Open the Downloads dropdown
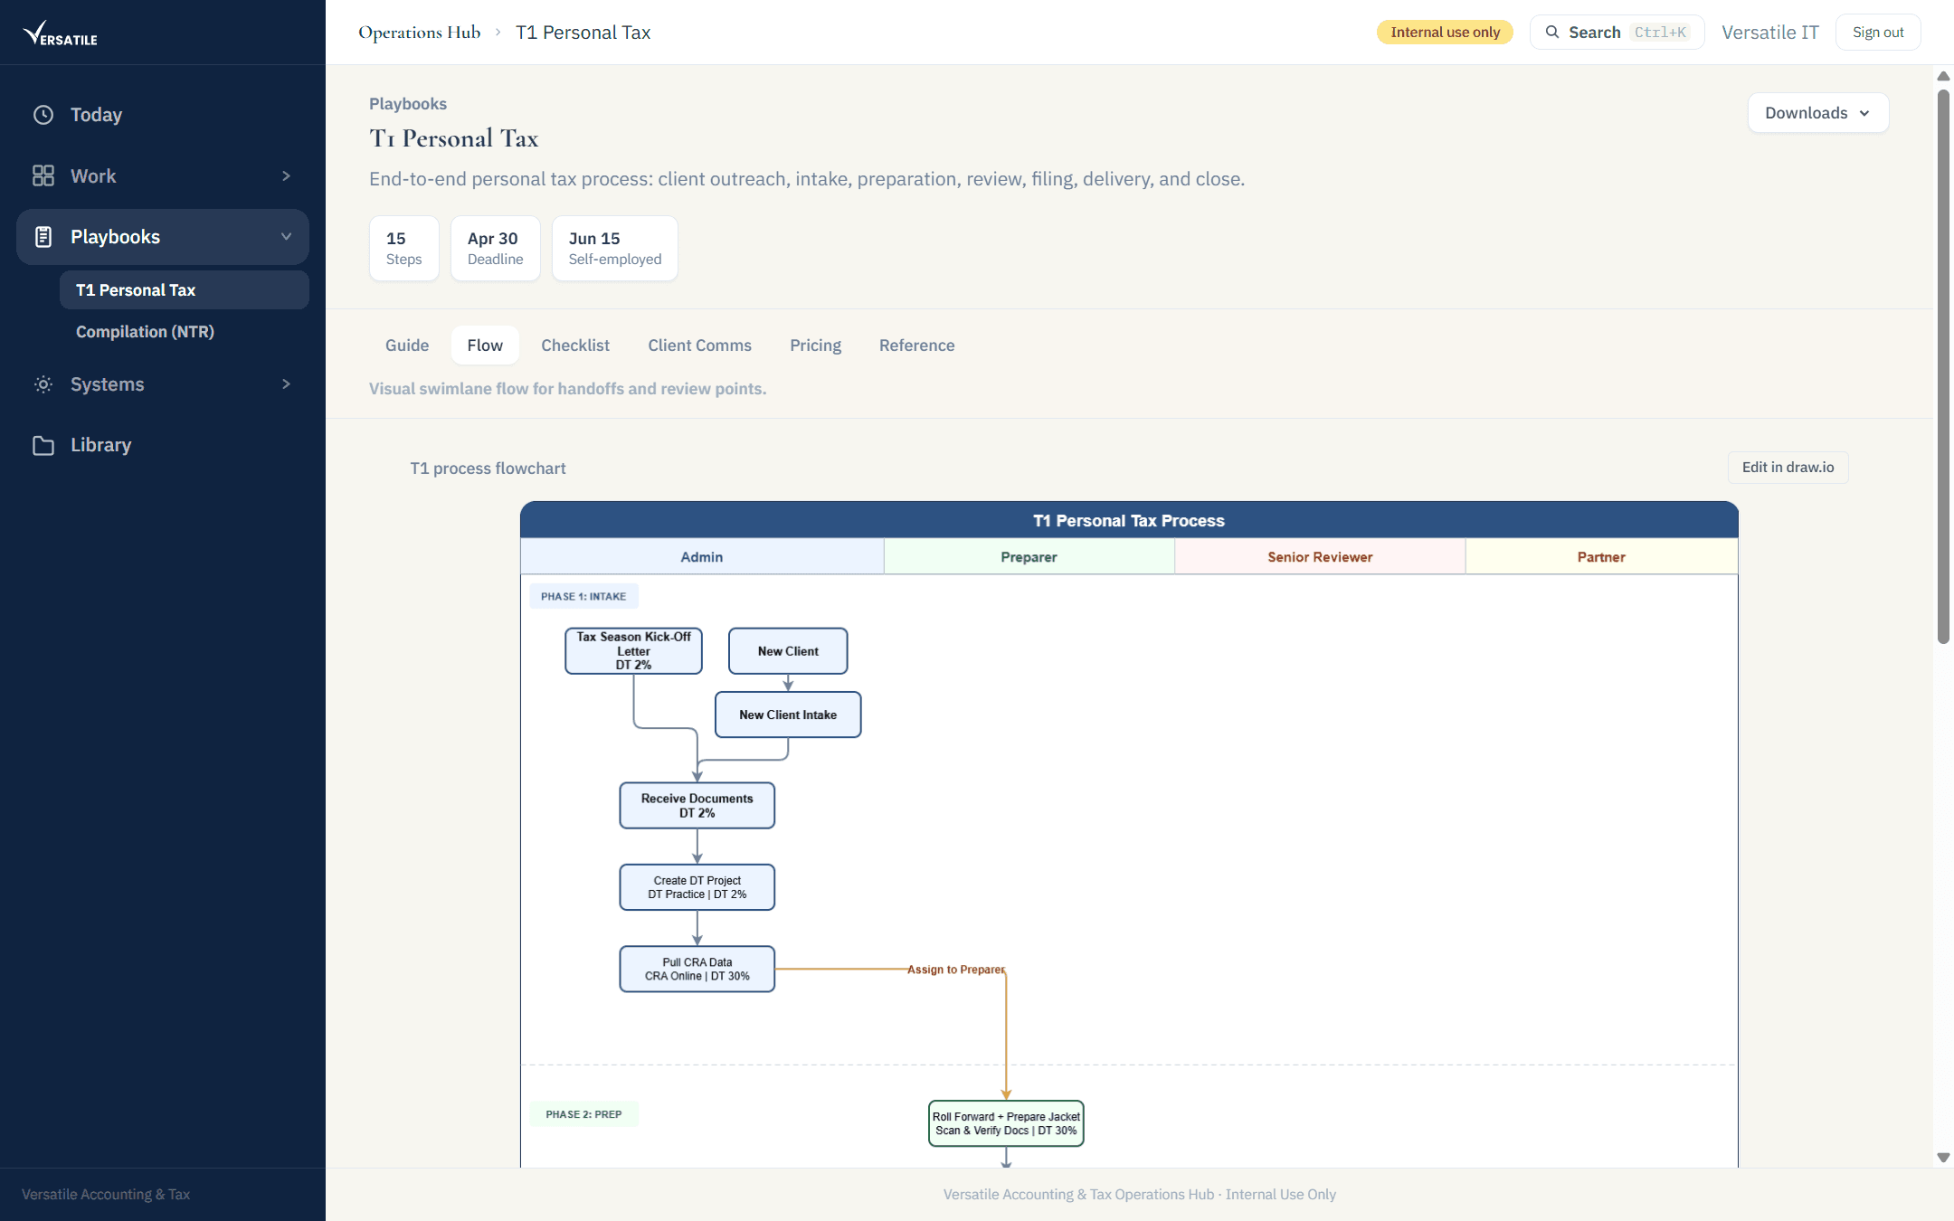The width and height of the screenshot is (1954, 1221). (x=1817, y=113)
